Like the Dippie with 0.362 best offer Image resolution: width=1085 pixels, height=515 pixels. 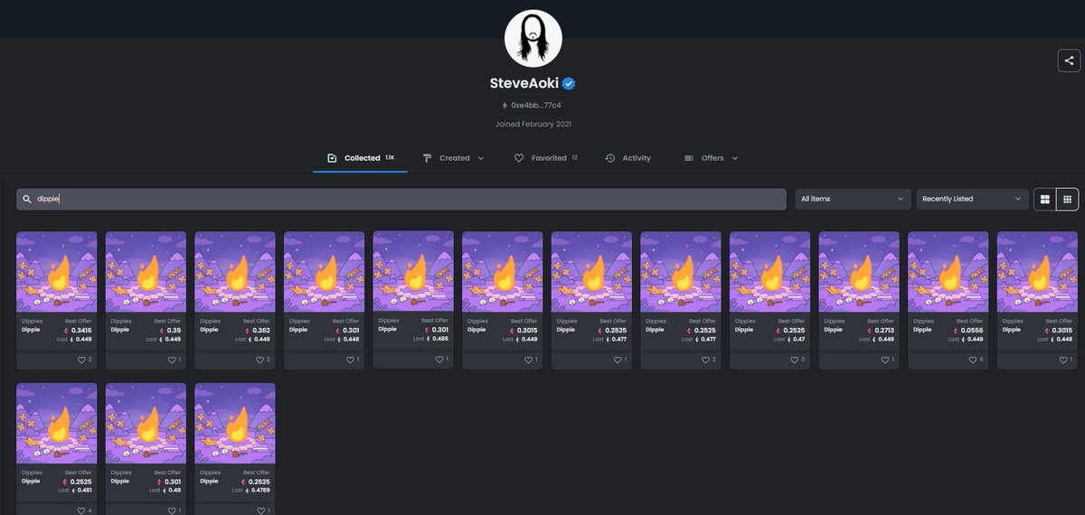[x=260, y=360]
